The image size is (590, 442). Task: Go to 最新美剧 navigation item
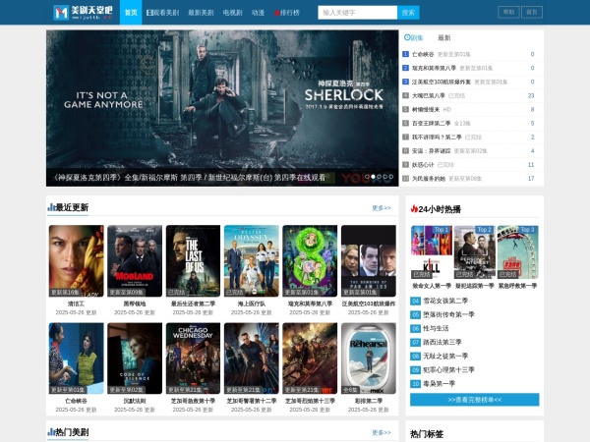point(201,13)
